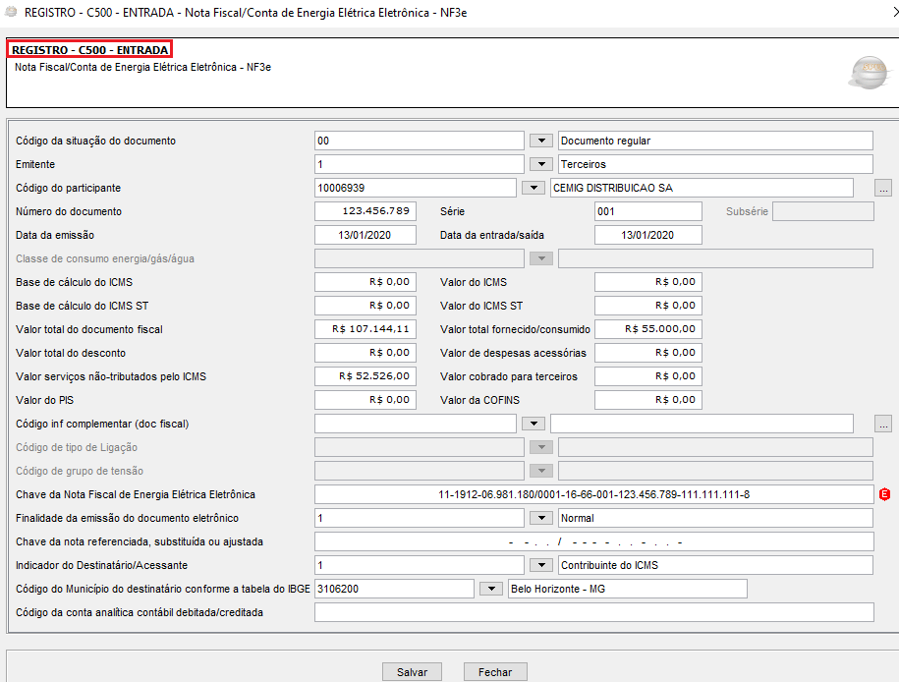Click the Código da conta analítica contábil field
The image size is (899, 682).
pyautogui.click(x=593, y=612)
